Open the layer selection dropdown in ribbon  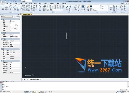(x=55, y=10)
